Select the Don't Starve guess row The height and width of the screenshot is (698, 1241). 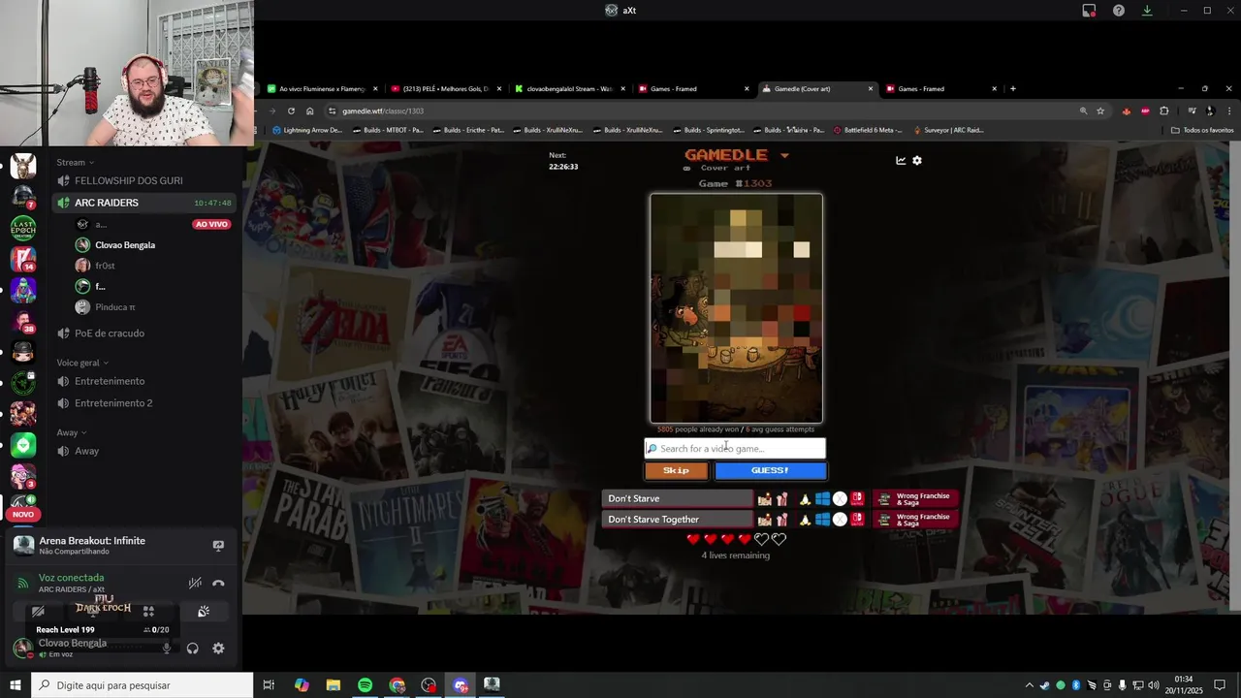pyautogui.click(x=677, y=498)
